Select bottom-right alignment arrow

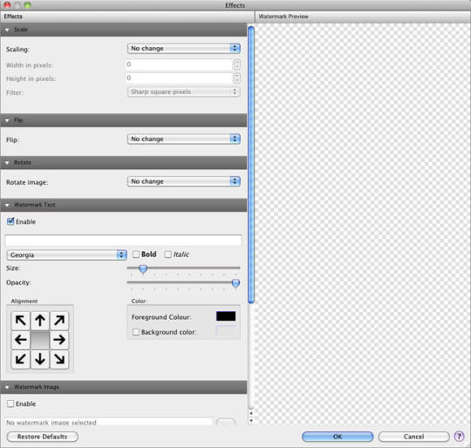59,359
